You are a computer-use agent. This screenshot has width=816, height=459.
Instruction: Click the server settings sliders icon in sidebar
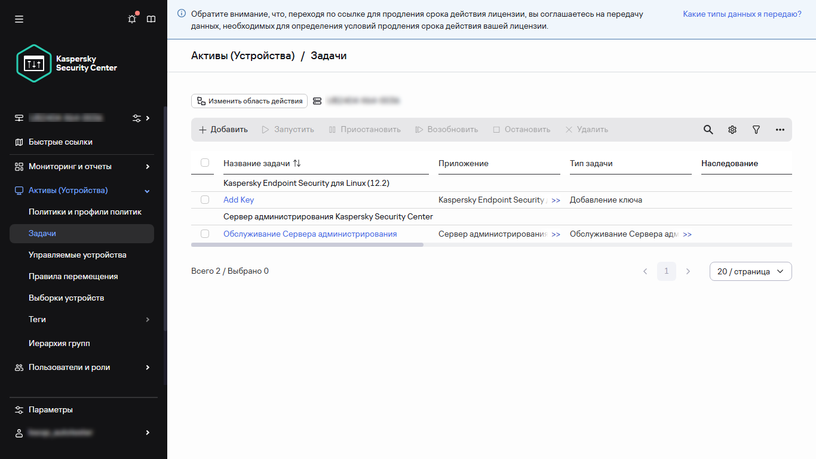(x=137, y=118)
